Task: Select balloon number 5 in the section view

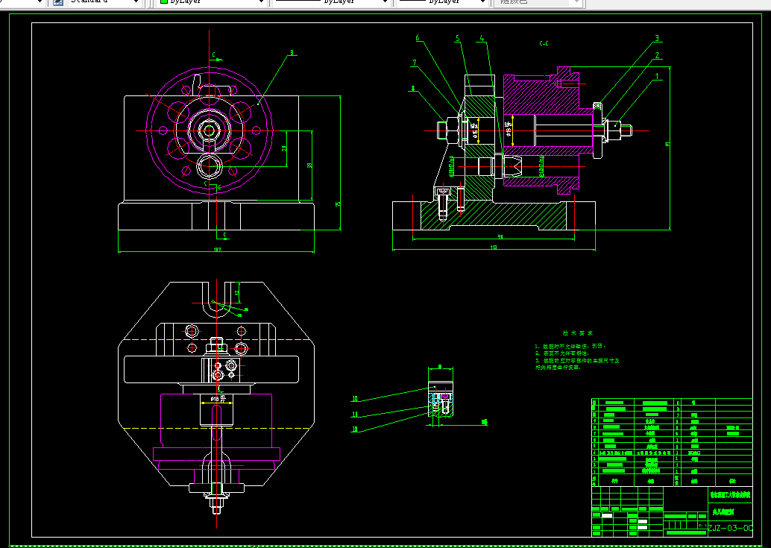Action: click(x=457, y=38)
